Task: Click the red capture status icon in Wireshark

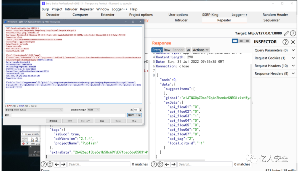Action: tap(23, 144)
